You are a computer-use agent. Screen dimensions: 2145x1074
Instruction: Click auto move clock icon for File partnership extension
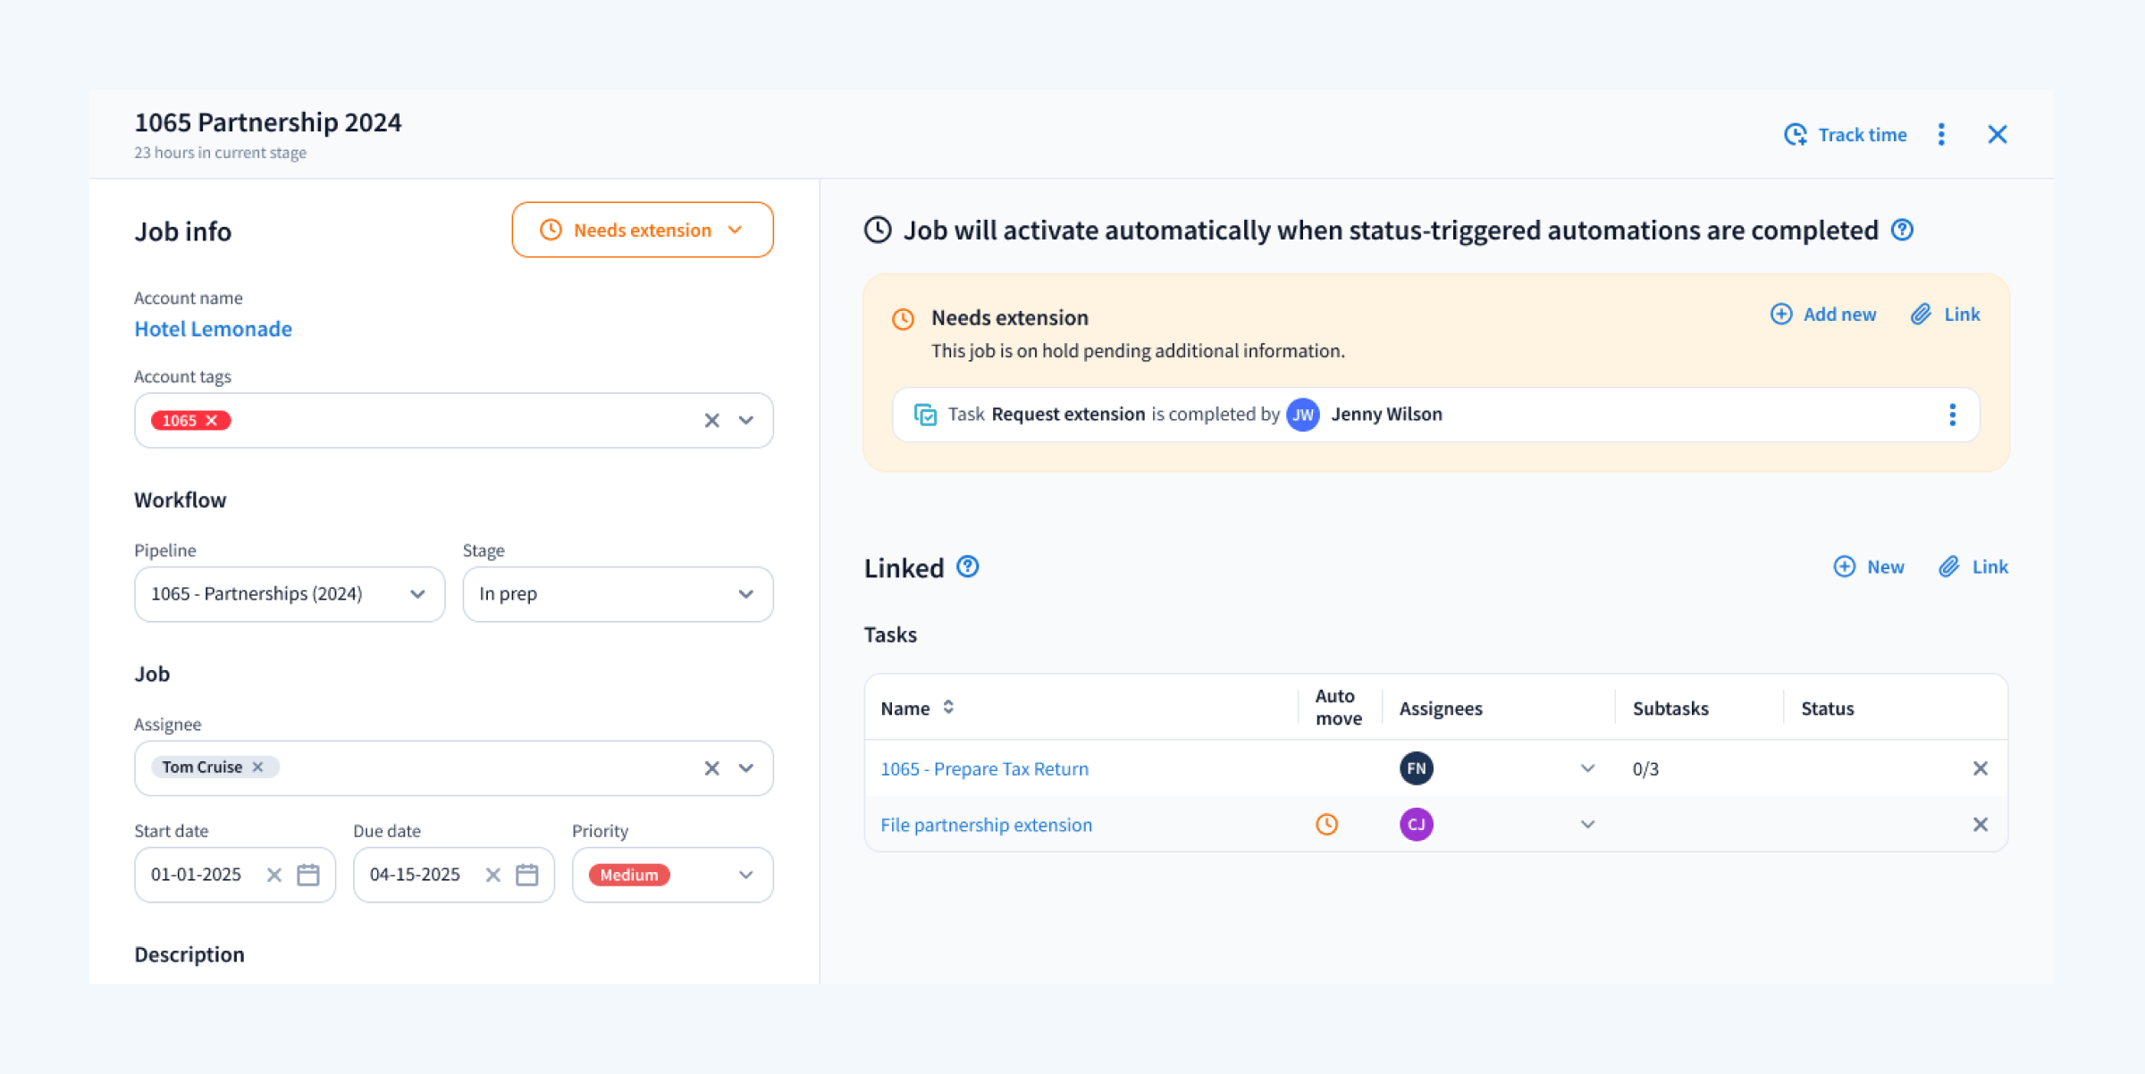click(x=1327, y=825)
